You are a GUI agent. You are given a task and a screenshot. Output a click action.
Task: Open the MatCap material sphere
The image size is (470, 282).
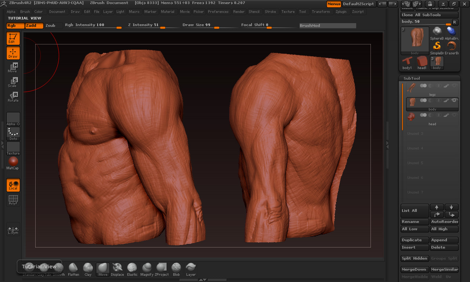point(13,163)
